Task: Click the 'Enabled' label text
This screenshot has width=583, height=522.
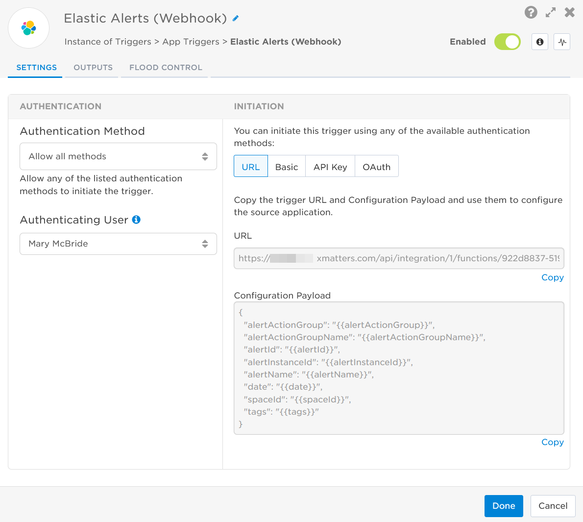Action: point(468,42)
